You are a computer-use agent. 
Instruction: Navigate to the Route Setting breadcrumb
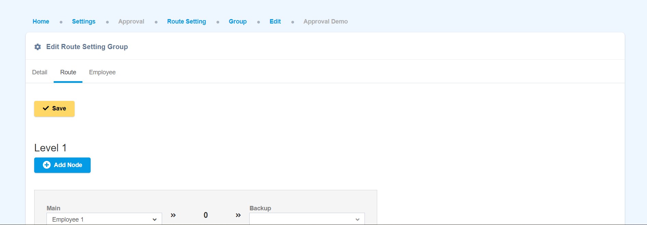click(x=186, y=21)
